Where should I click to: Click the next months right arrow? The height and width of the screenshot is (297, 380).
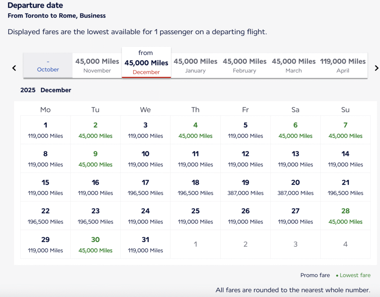(x=376, y=68)
